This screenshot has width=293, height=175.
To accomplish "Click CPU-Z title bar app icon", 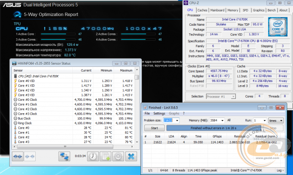I will click(x=186, y=3).
